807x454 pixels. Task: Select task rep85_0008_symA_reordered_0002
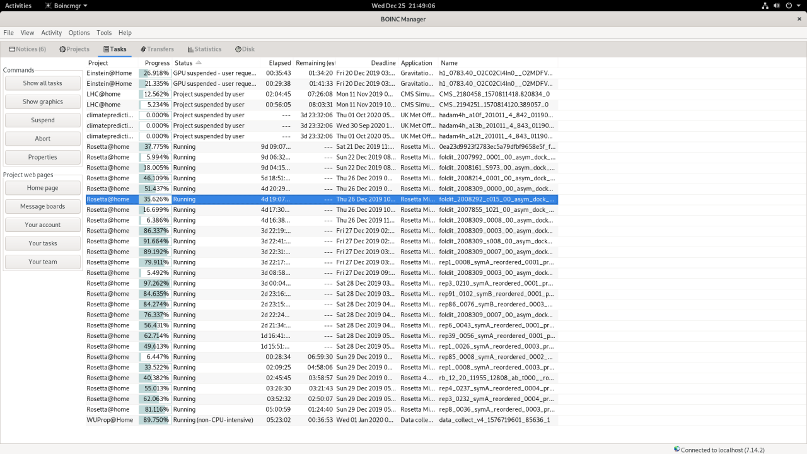(x=322, y=357)
